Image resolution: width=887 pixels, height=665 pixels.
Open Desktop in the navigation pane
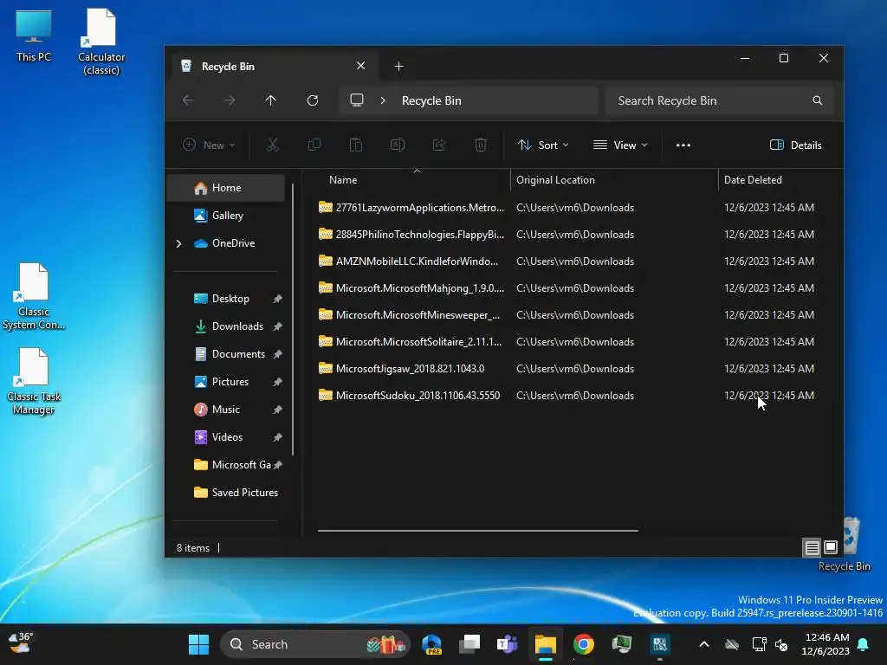point(226,299)
